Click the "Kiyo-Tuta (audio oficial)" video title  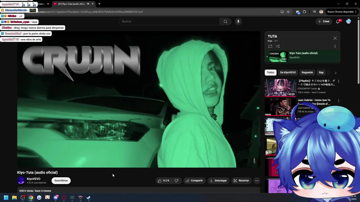pyautogui.click(x=37, y=173)
